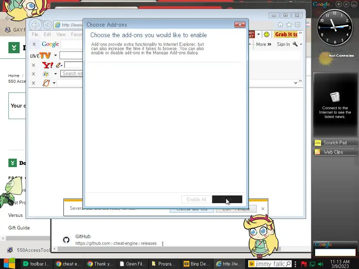
Task: Click the taskbar Bing search box
Action: [x=270, y=264]
